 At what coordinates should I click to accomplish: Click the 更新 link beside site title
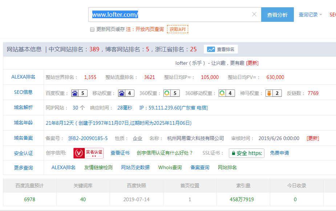[x=252, y=63]
